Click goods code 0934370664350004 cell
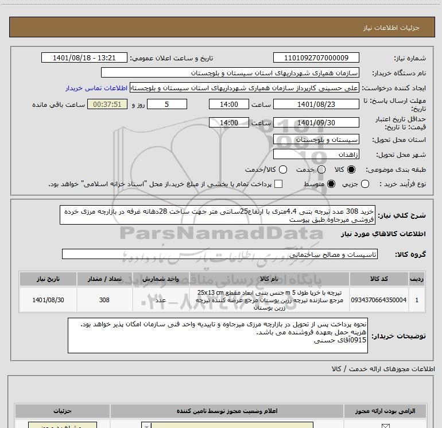 coord(379,300)
